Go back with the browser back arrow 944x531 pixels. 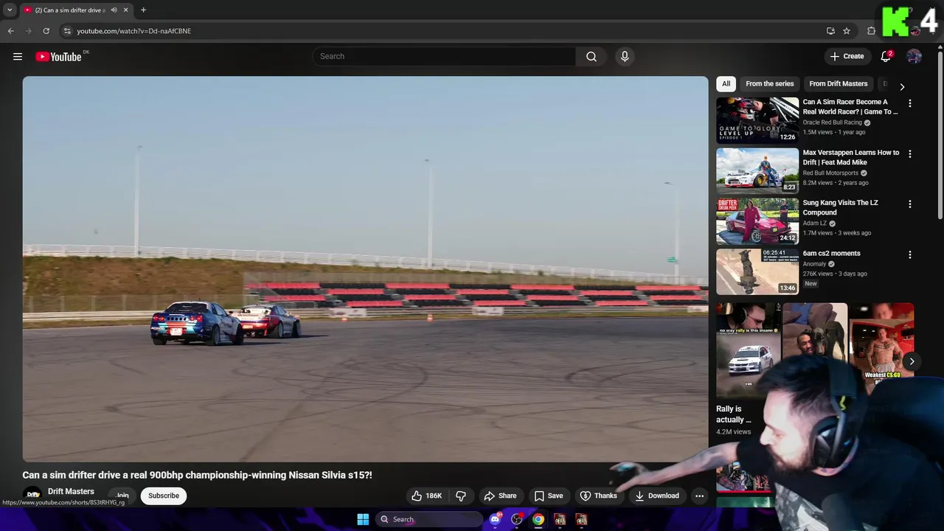11,31
